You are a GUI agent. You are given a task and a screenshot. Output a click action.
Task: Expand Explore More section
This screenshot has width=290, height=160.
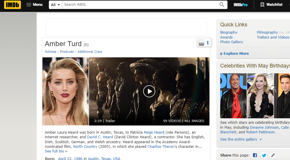click(x=234, y=54)
